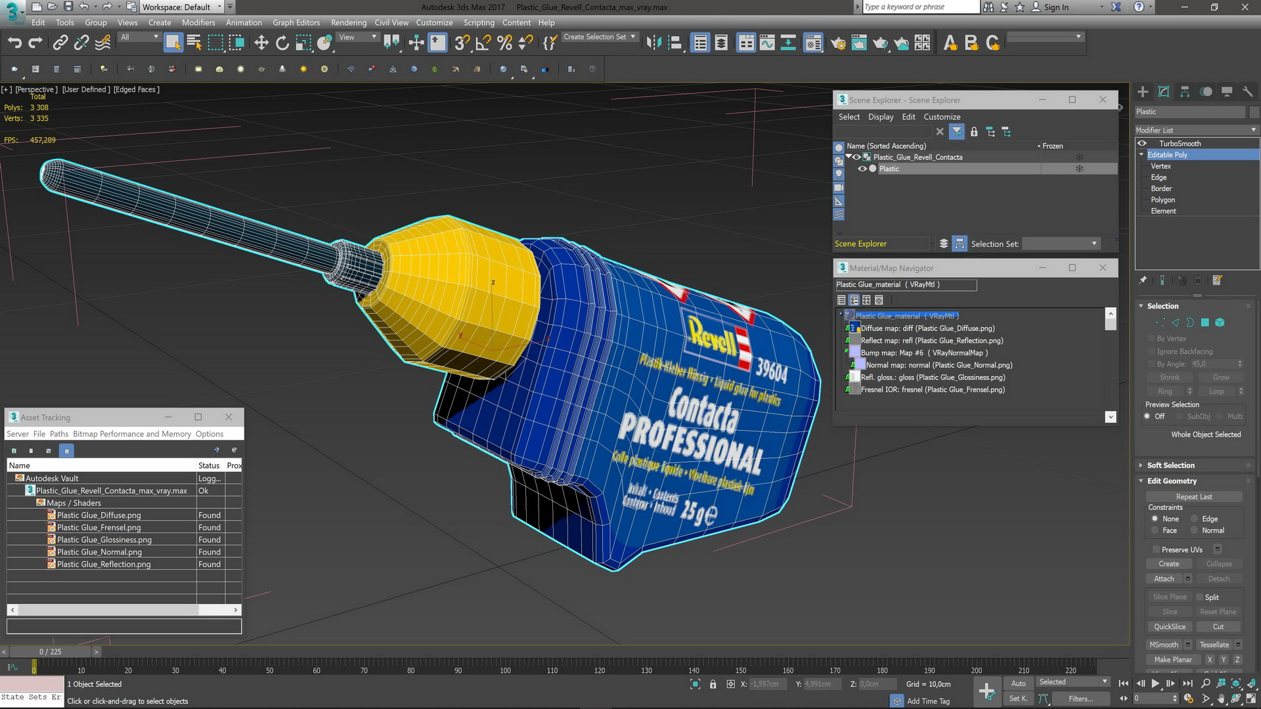
Task: Click Asset Tracking horizontal scrollbar right arrow
Action: 236,610
